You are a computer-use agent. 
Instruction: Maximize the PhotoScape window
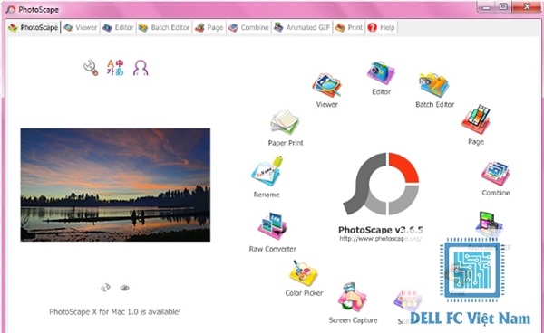pos(503,7)
